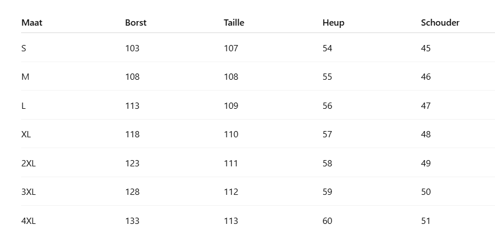Click the Maat column header
Image resolution: width=495 pixels, height=245 pixels.
tap(32, 23)
